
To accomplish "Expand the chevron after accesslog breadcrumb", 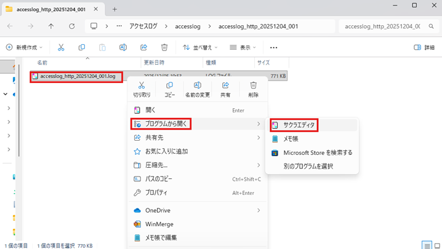I will (x=209, y=26).
